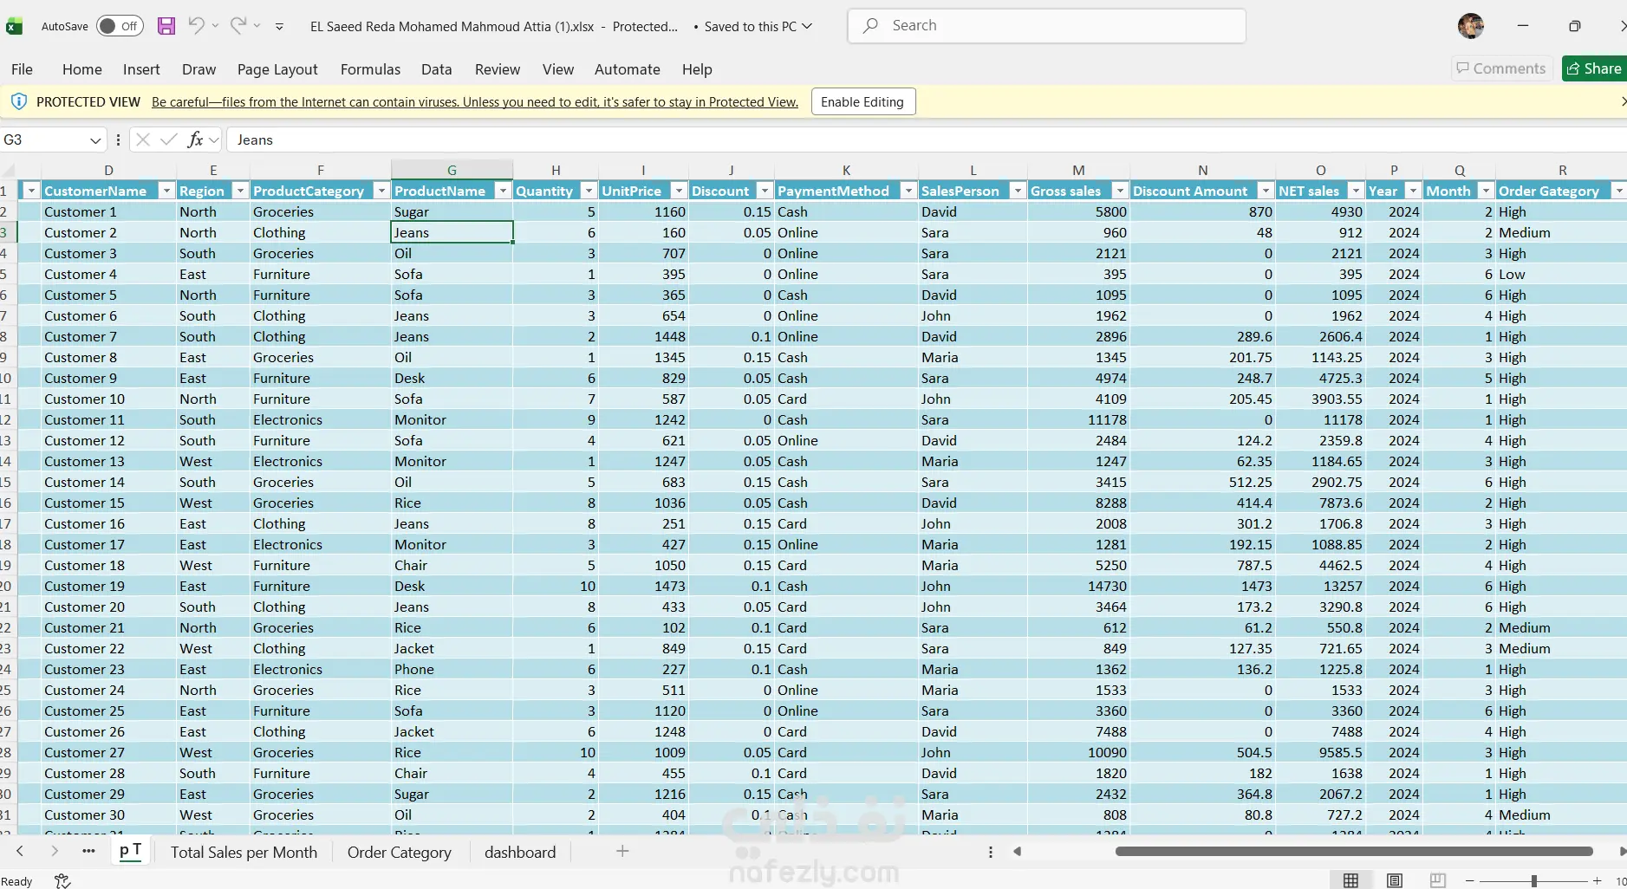
Task: Switch to Page Layout view icon
Action: 1395,880
